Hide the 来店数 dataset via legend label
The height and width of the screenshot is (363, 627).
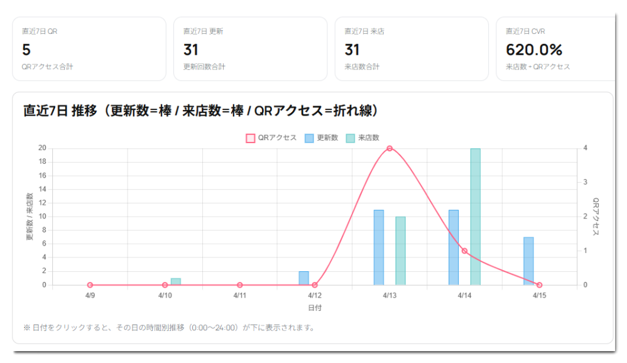tap(369, 138)
